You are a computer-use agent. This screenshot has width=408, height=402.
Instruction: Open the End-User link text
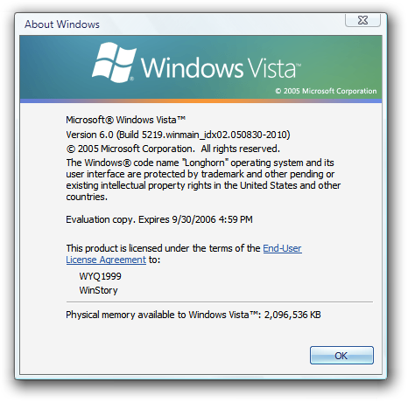[282, 248]
